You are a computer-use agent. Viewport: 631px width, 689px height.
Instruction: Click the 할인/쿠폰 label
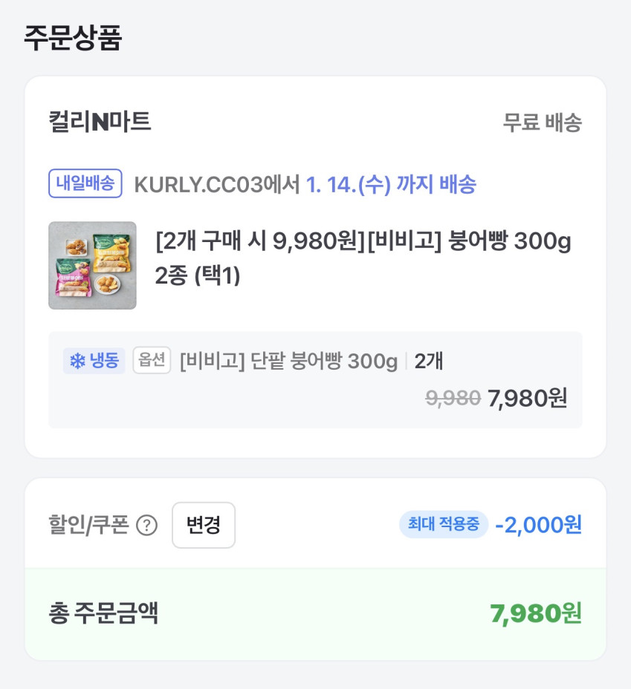[88, 526]
